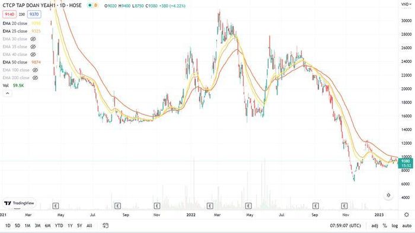This screenshot has width=415, height=233.
Task: Open chart settings gear icon
Action: tap(407, 215)
